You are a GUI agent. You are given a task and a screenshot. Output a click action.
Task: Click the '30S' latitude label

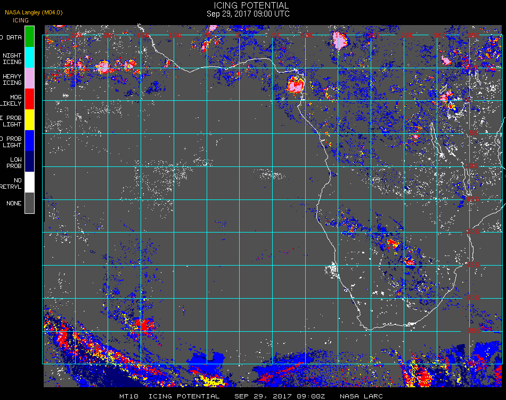[x=472, y=298]
